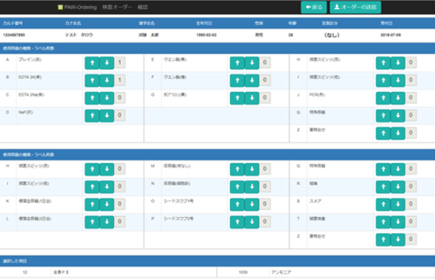Select the label count field of row A
The width and height of the screenshot is (435, 280).
[120, 62]
